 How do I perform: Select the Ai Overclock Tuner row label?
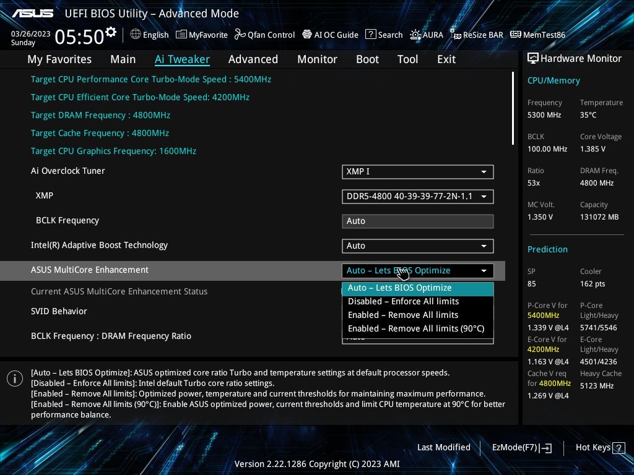click(x=68, y=171)
